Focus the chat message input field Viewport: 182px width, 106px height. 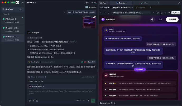coord(61,93)
